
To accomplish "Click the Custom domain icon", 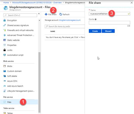I will (x=5, y=71).
